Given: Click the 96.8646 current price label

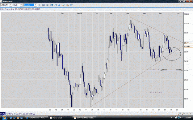Looking at the screenshot, I should [188, 46].
